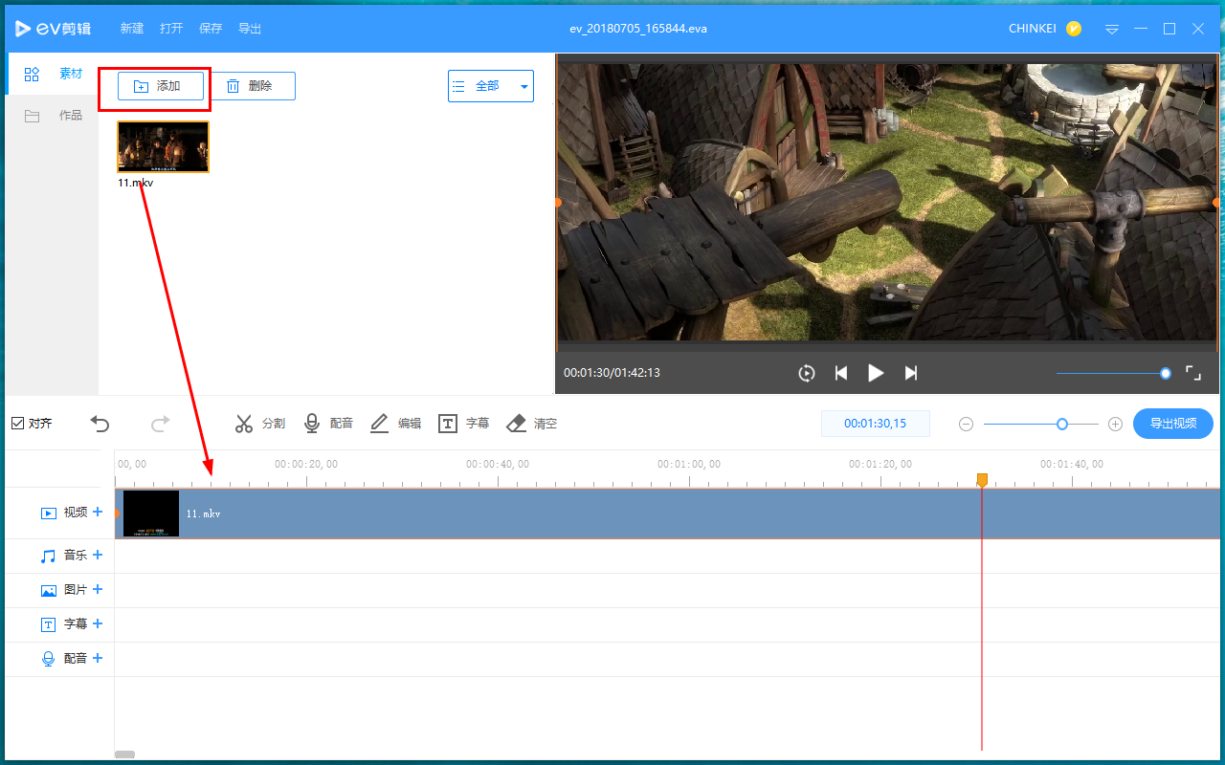Screen dimensions: 1225x765
Task: Open the title bar dropdown menu icon
Action: pyautogui.click(x=1112, y=29)
